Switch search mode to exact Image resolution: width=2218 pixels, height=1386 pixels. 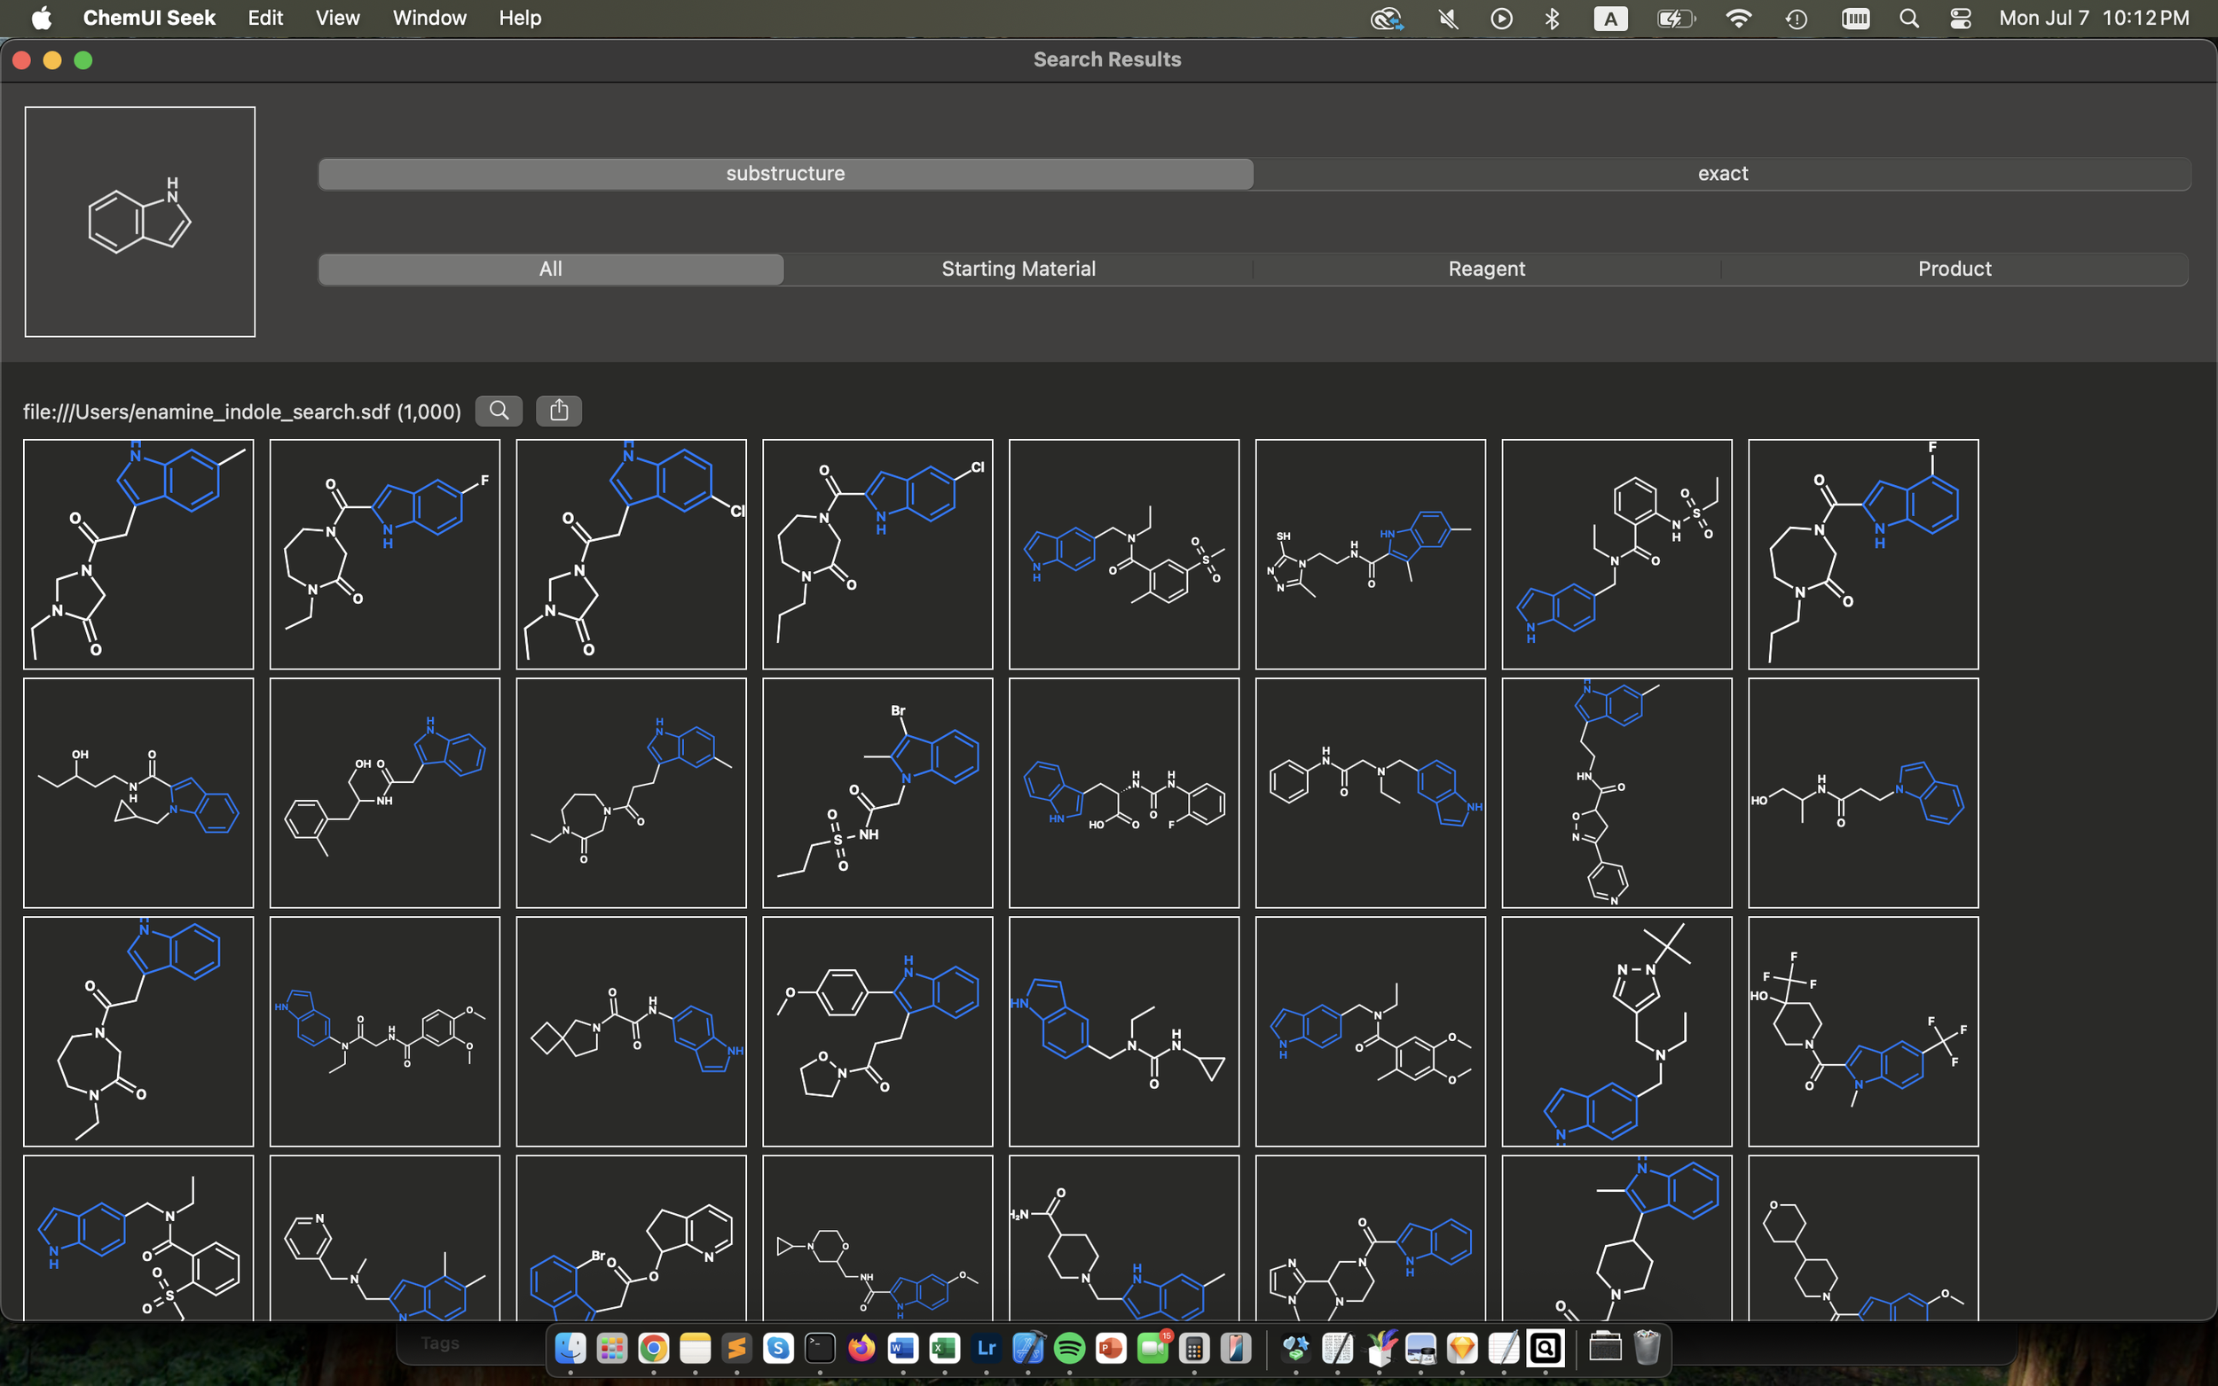coord(1722,174)
